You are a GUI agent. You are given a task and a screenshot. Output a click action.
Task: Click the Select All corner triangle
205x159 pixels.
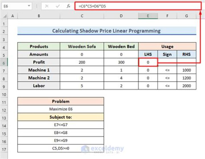pos(4,16)
